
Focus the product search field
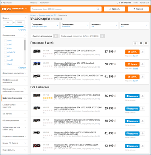[x=62, y=9]
